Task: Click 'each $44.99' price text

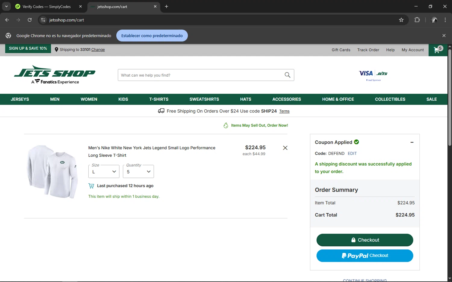Action: pos(254,154)
